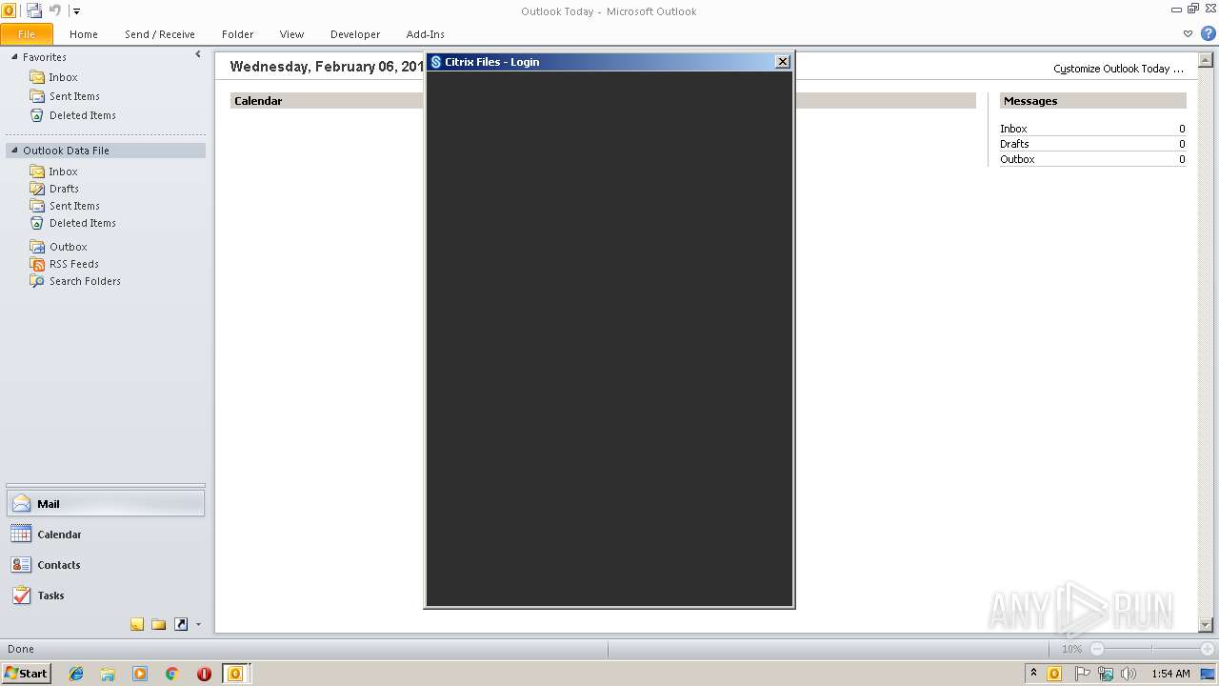Viewport: 1219px width, 686px height.
Task: Minimize the ribbon with the chevron
Action: [1188, 33]
